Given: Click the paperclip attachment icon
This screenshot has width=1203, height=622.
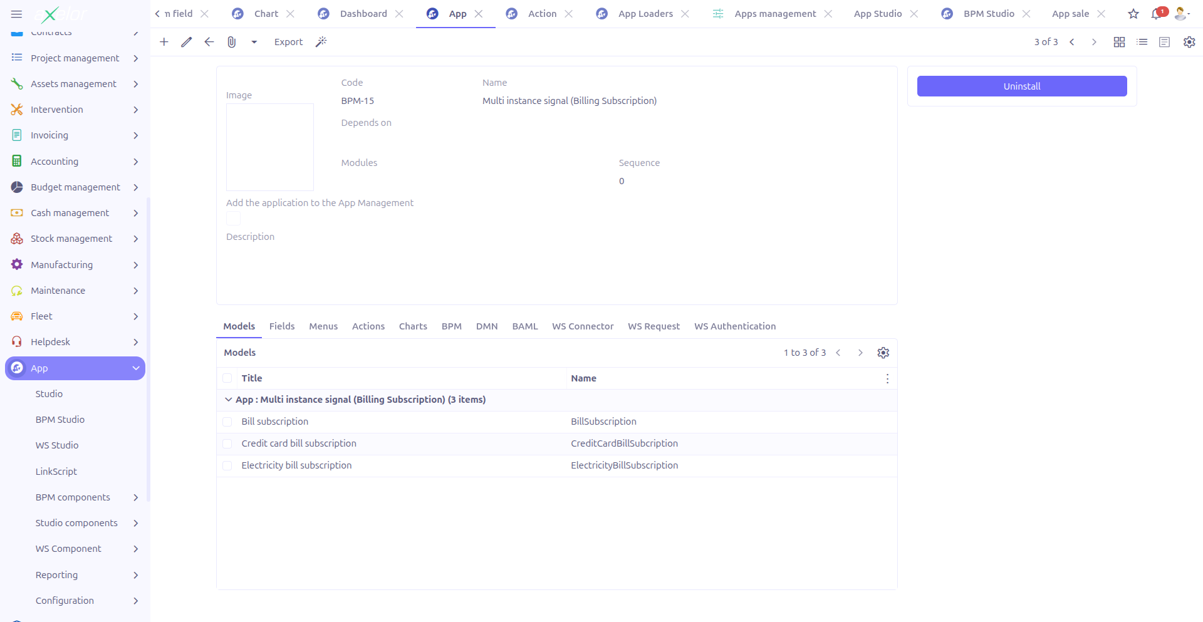Looking at the screenshot, I should [x=232, y=42].
